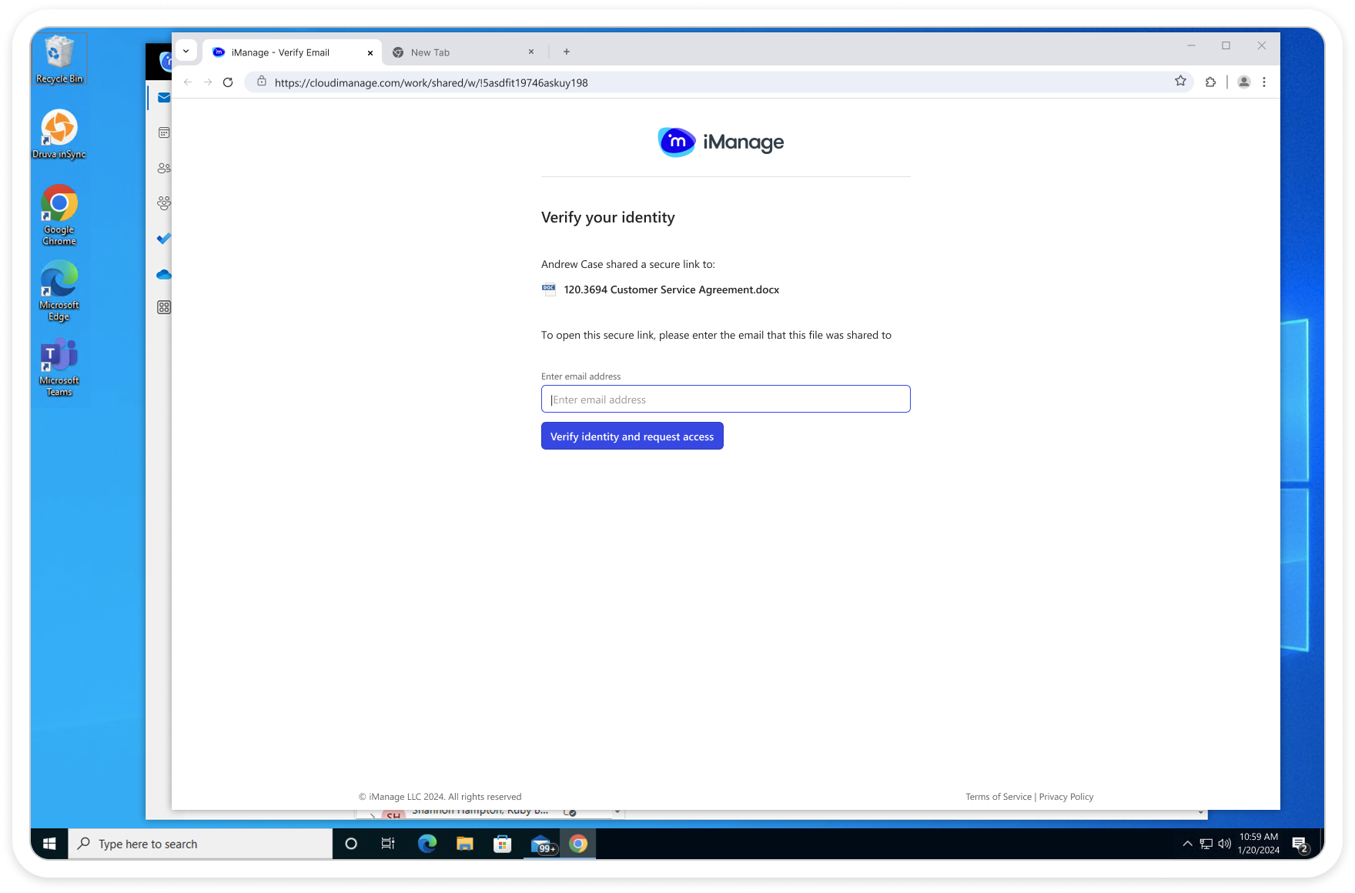The image size is (1355, 893).
Task: Open the Groups icon in Outlook sidebar
Action: [x=164, y=203]
